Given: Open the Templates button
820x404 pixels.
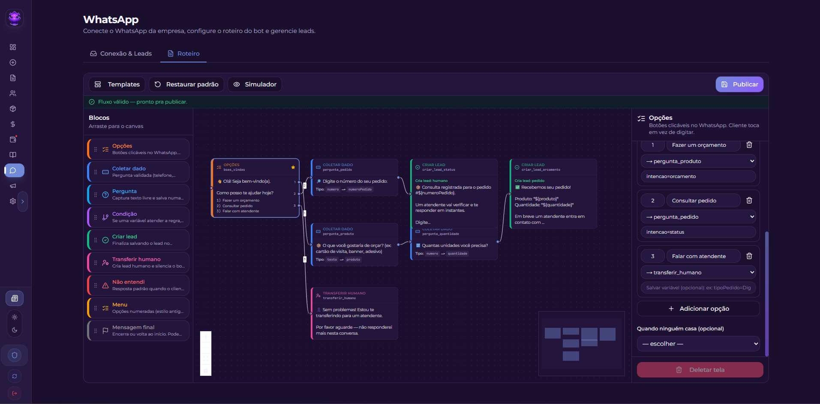Looking at the screenshot, I should (x=117, y=84).
